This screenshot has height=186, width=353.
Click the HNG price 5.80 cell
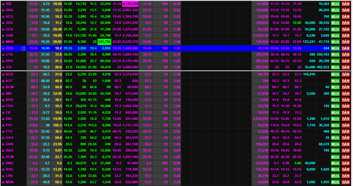(297, 163)
